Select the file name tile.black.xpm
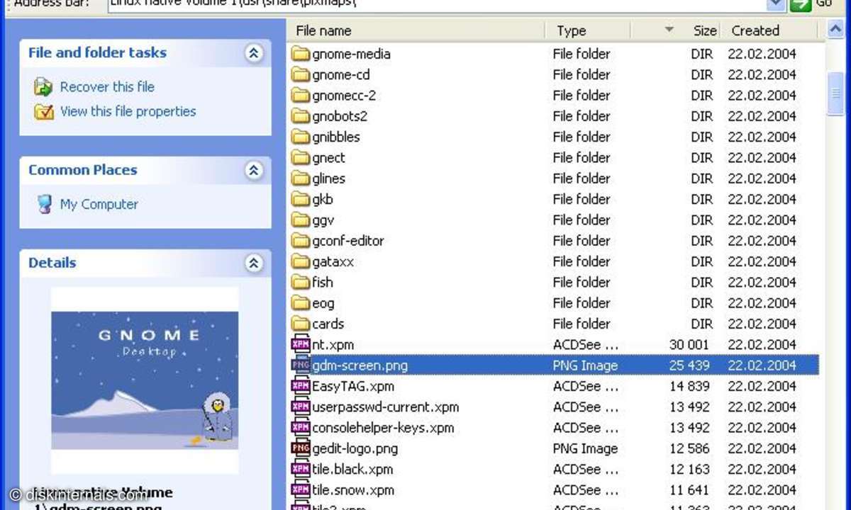Screen dimensions: 851x510 (352, 469)
